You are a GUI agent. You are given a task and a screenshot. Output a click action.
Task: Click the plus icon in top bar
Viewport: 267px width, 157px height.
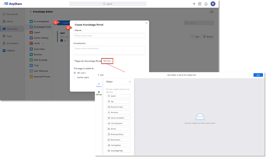[x=194, y=4]
